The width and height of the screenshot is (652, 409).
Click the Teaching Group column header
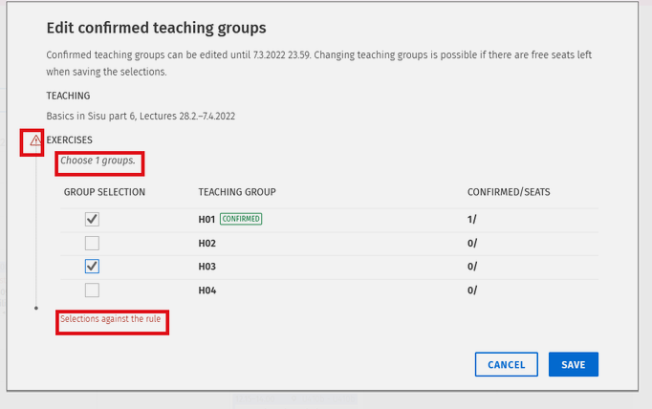click(237, 192)
